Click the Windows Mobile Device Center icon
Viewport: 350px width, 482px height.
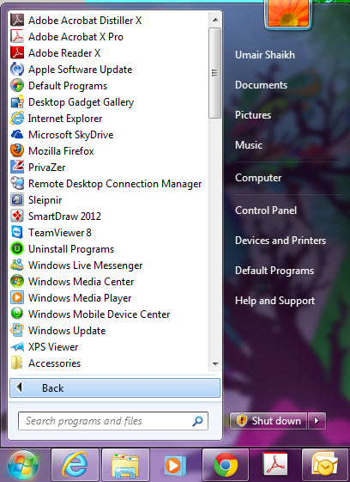[17, 314]
